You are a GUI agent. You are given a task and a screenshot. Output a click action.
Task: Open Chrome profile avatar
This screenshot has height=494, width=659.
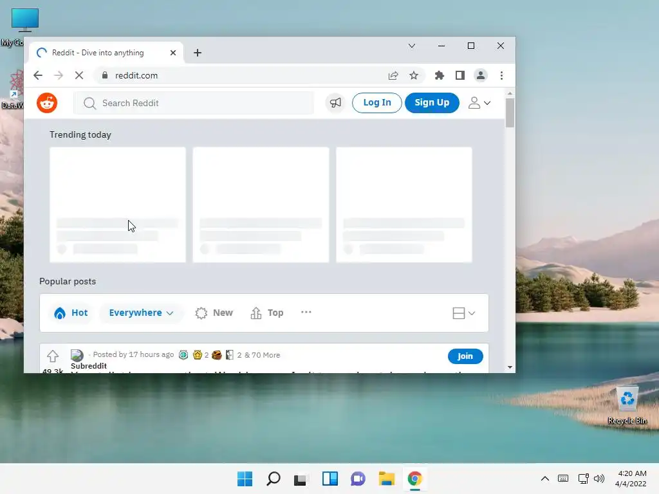(x=480, y=76)
